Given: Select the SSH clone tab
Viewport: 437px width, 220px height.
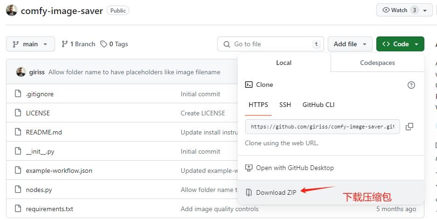Looking at the screenshot, I should (285, 105).
